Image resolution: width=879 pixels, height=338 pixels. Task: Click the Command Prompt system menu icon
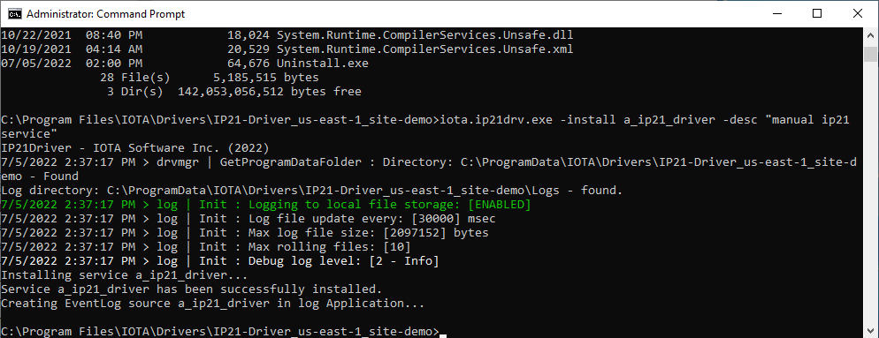point(15,13)
